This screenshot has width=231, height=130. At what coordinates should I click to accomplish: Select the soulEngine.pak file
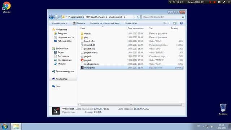pos(91,64)
